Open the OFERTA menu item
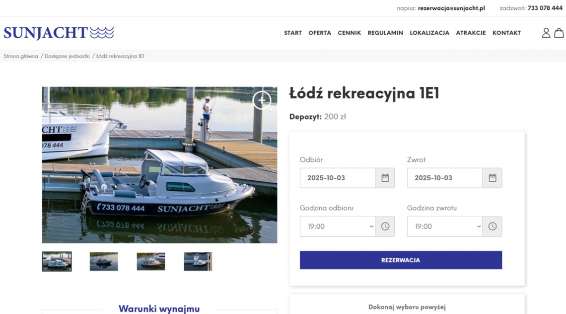This screenshot has height=314, width=566. click(320, 33)
